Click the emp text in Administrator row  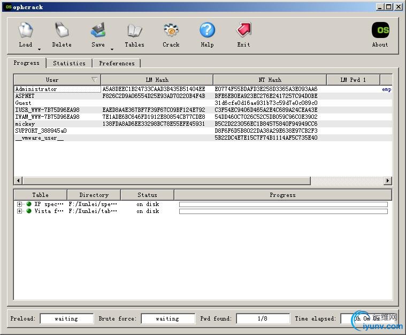tap(387, 89)
